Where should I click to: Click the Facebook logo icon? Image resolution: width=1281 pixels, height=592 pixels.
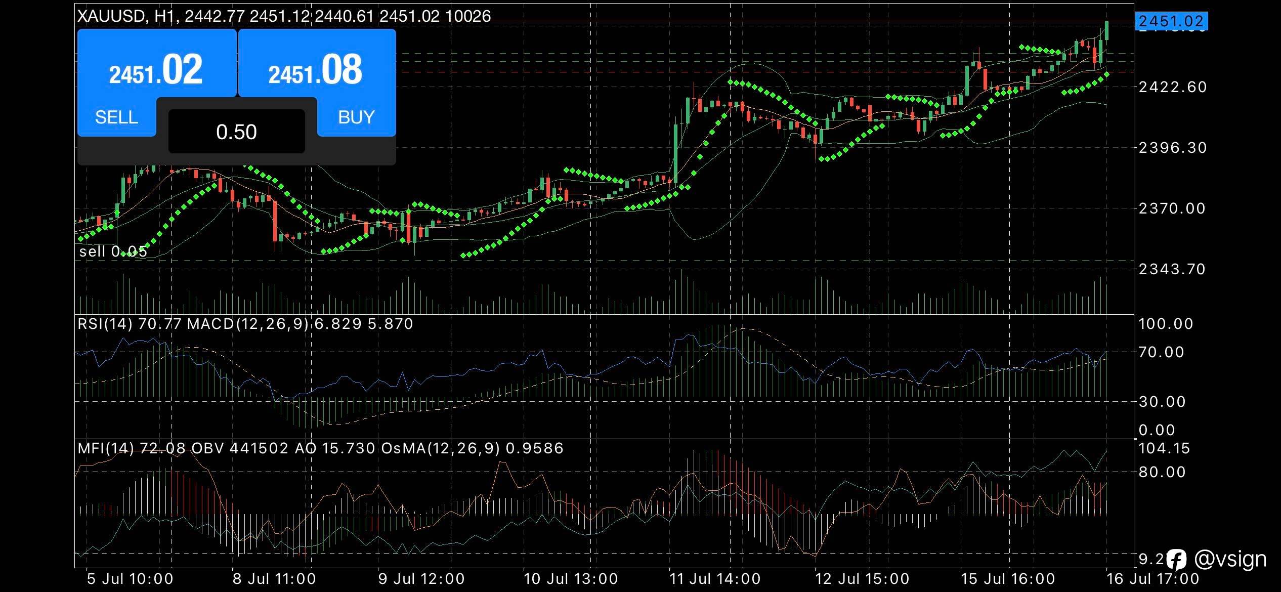tap(1177, 560)
